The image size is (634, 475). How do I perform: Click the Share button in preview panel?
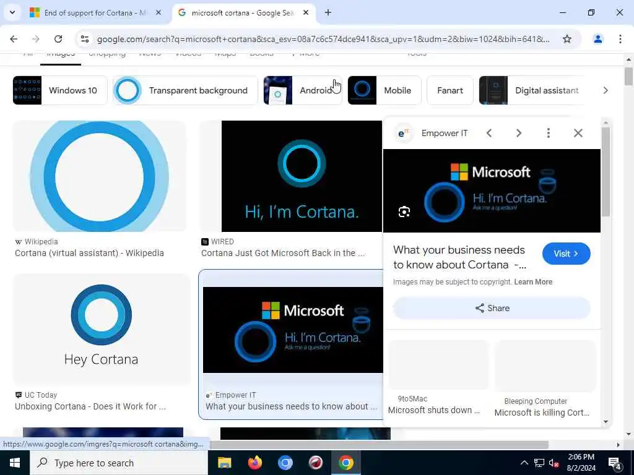(492, 308)
